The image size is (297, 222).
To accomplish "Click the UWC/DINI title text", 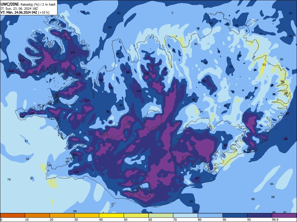I will point(10,4).
